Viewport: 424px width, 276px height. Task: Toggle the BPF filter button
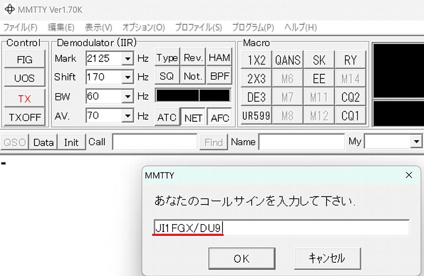click(219, 76)
